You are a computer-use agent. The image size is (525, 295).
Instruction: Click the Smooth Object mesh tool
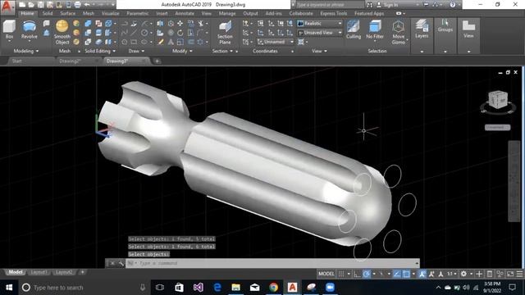tap(62, 32)
